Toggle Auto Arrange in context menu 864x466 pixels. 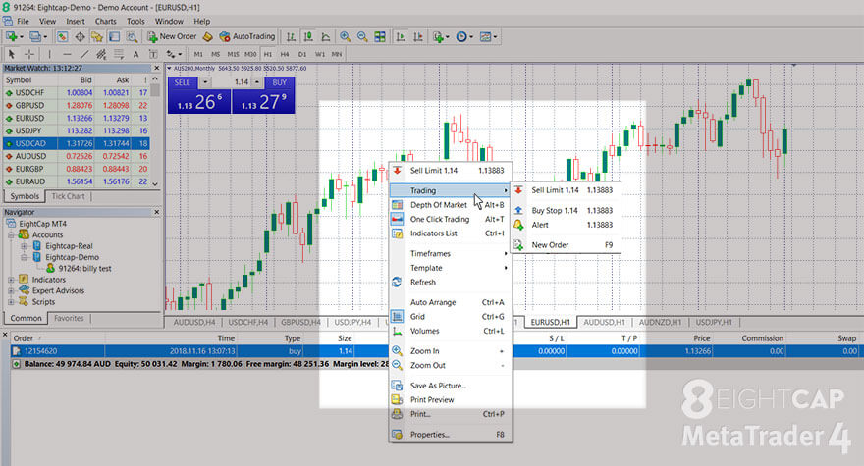tap(451, 302)
